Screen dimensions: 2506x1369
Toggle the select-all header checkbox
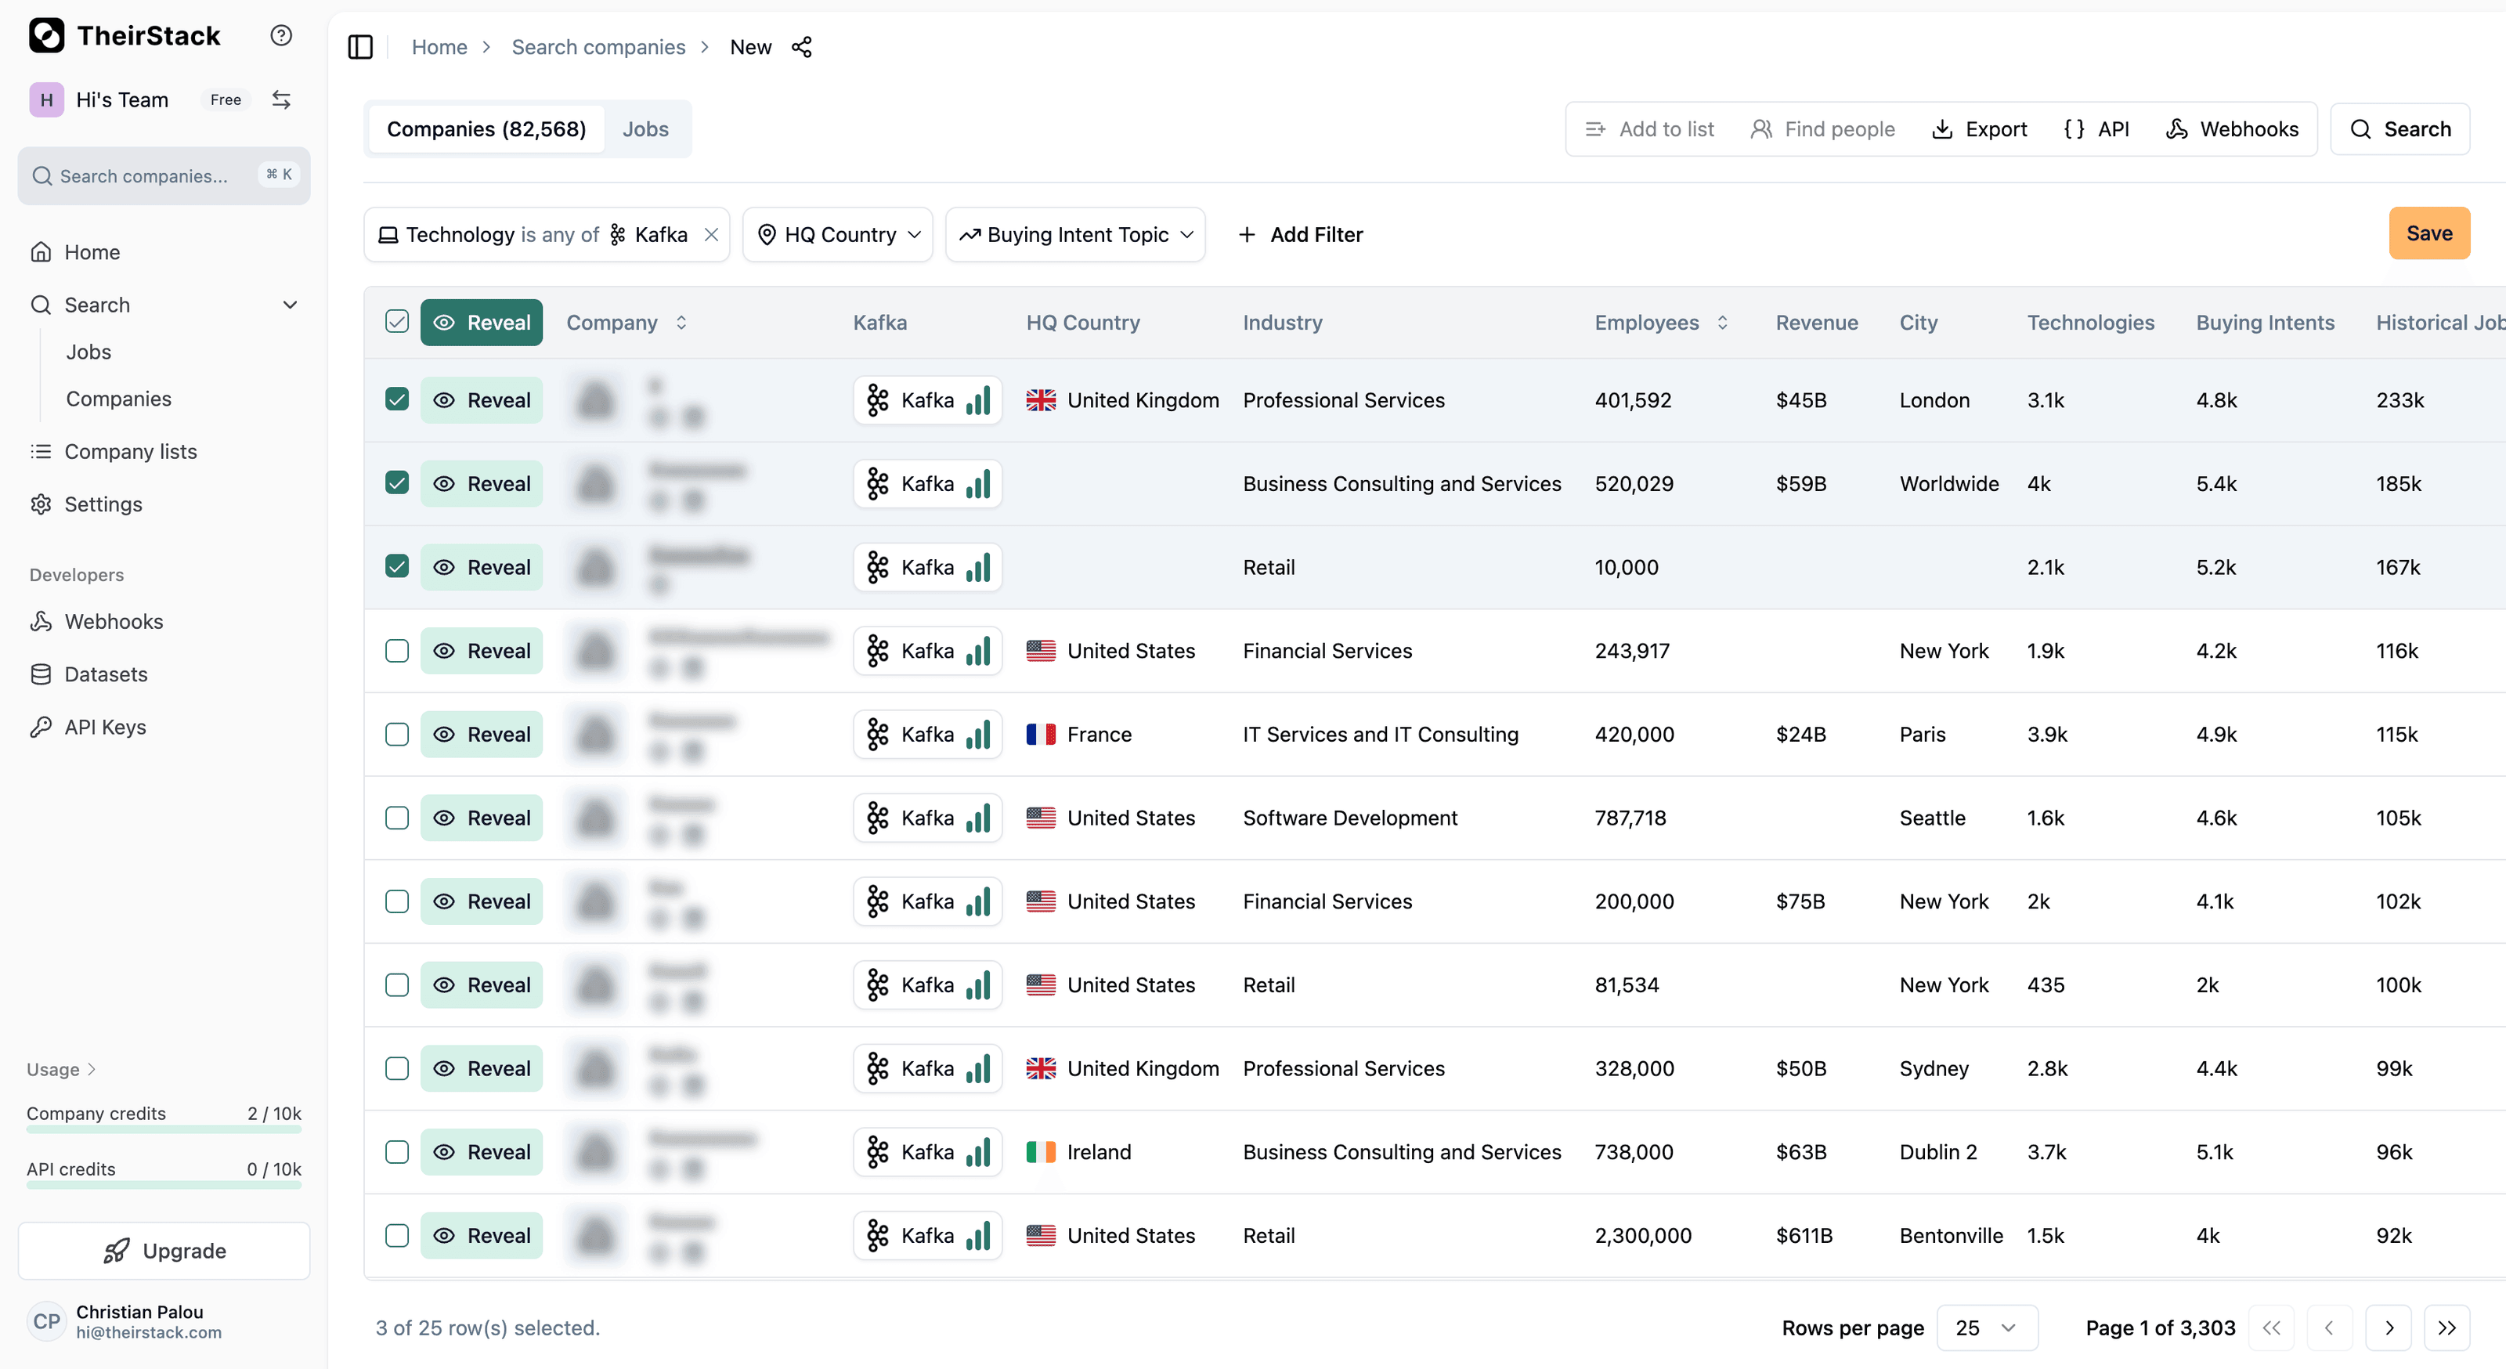click(397, 322)
